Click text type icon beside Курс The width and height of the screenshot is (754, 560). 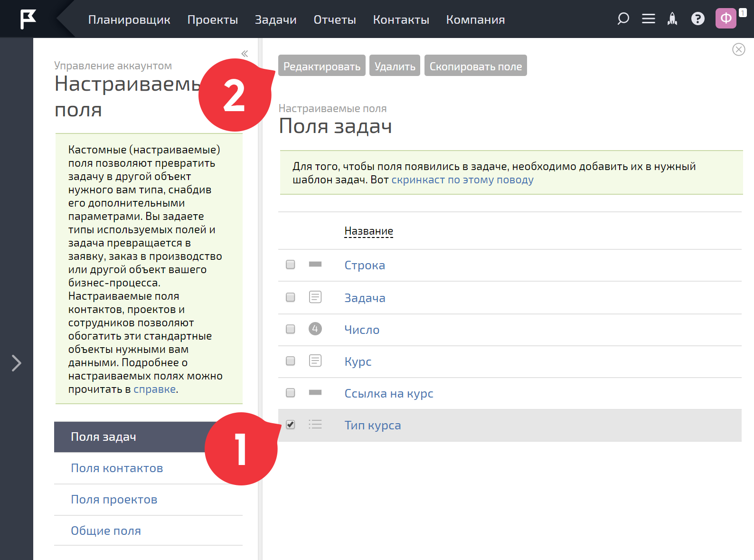[x=315, y=361]
